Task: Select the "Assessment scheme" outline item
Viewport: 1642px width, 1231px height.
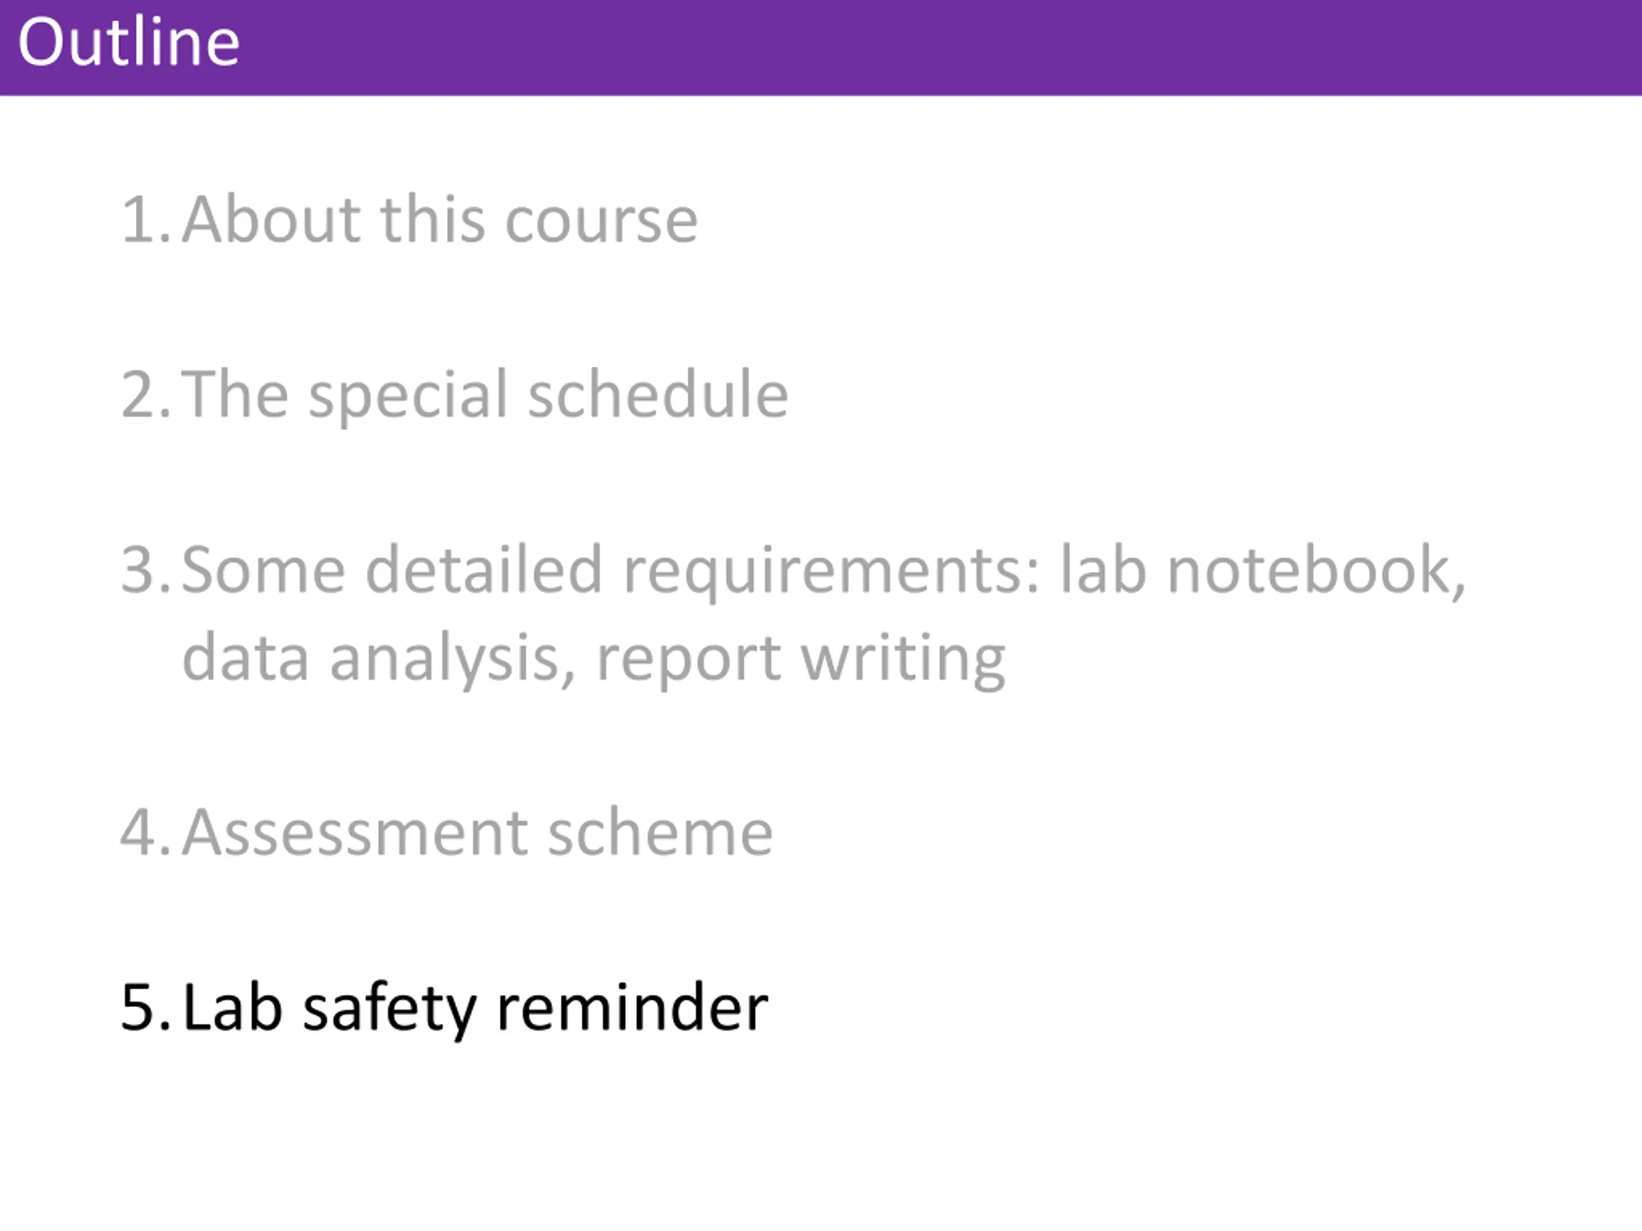Action: (x=477, y=833)
